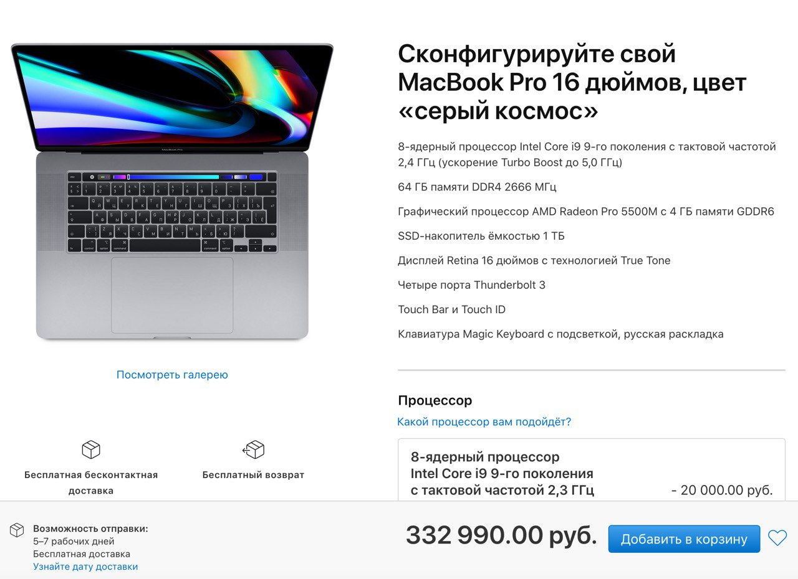
Task: Click the contactless delivery box icon
Action: [91, 450]
